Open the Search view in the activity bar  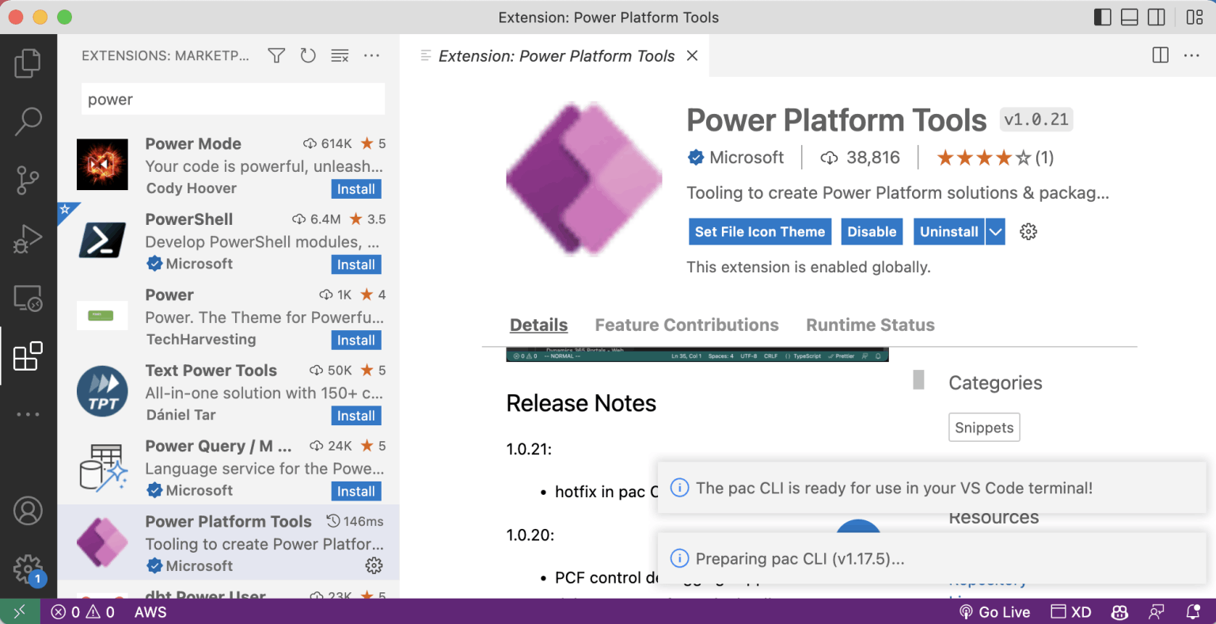pyautogui.click(x=28, y=121)
